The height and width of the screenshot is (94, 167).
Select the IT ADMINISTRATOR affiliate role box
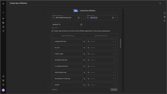pyautogui.click(x=68, y=66)
